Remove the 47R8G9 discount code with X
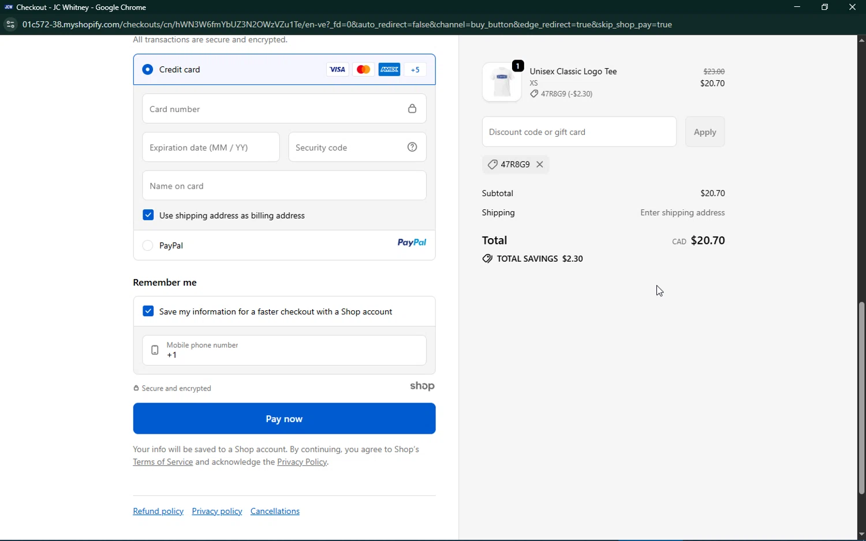The width and height of the screenshot is (866, 541). (x=540, y=164)
